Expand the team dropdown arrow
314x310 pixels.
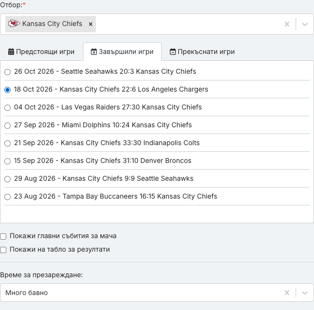point(304,24)
